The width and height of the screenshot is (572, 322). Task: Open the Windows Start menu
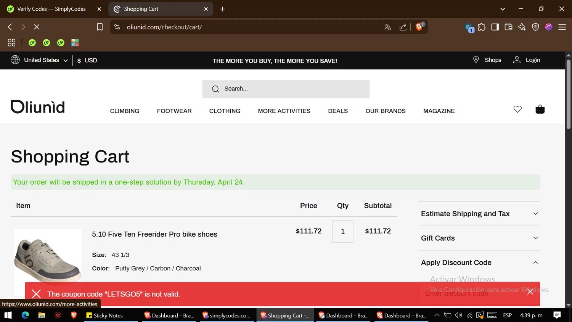8,315
